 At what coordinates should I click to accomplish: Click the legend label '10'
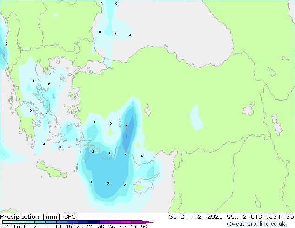point(58,226)
